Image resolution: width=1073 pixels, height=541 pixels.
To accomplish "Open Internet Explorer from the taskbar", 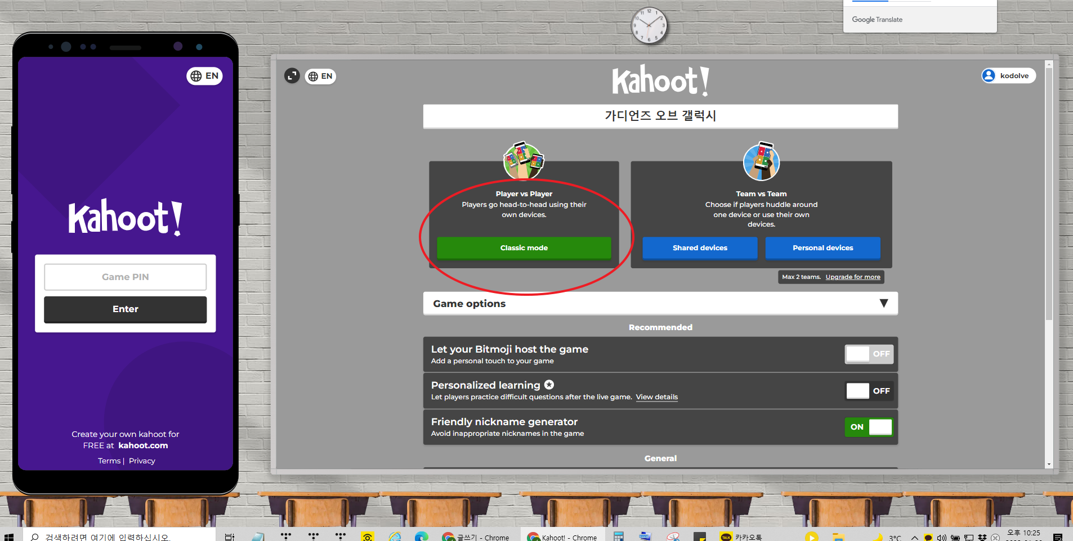I will 395,537.
